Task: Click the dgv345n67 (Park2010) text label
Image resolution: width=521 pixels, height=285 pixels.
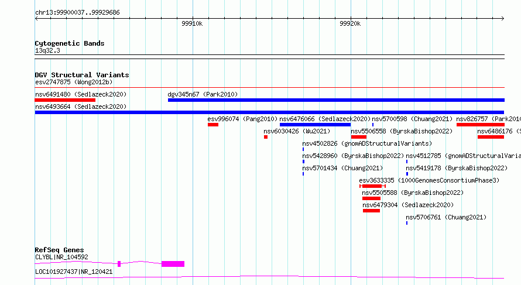Action: (203, 94)
